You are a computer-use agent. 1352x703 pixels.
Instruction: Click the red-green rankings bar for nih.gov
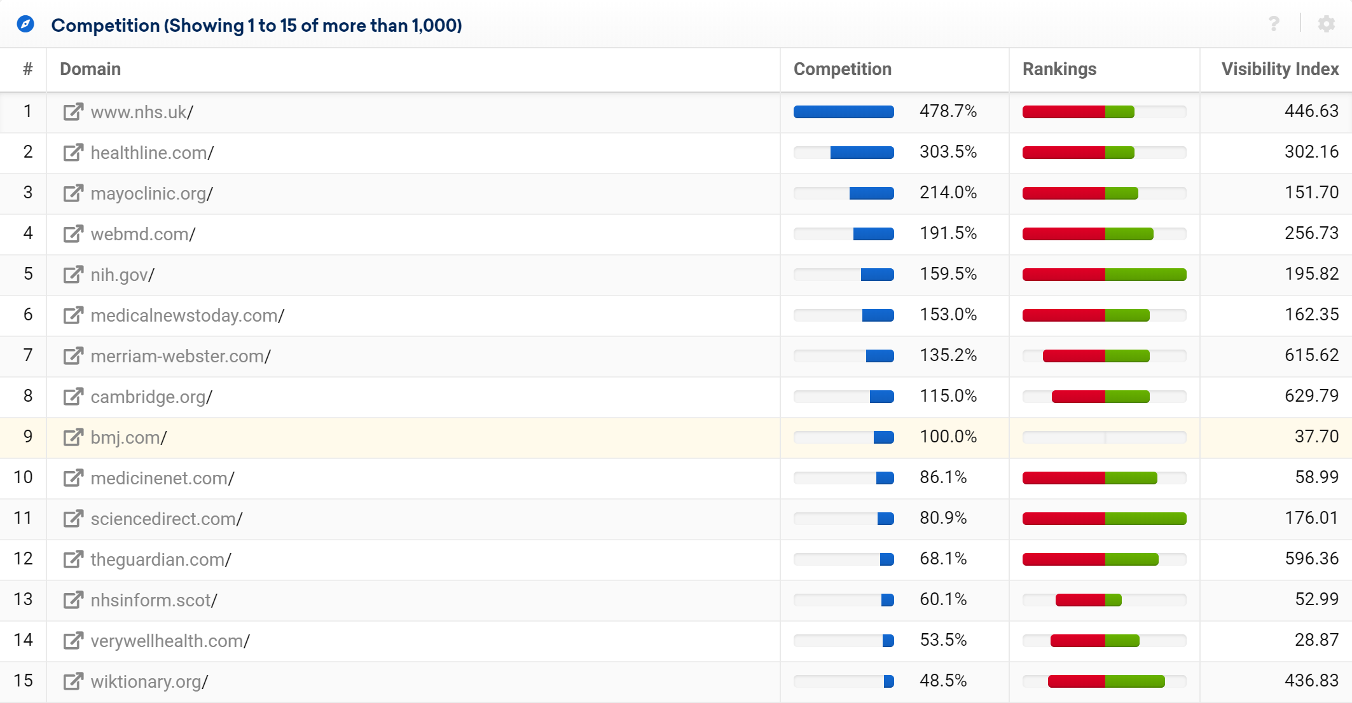tap(1105, 275)
